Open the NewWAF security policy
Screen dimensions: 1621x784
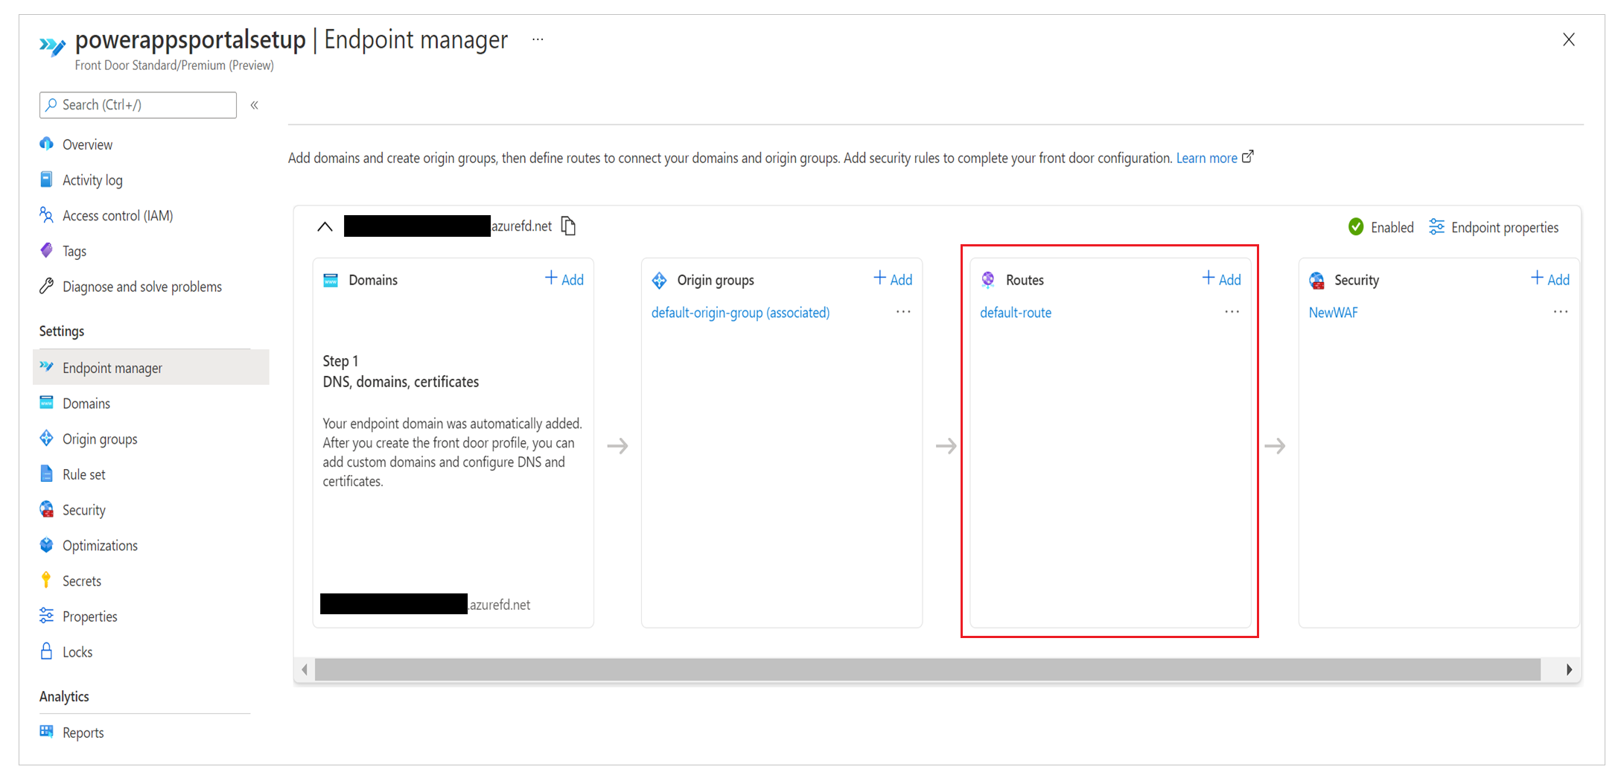tap(1333, 312)
